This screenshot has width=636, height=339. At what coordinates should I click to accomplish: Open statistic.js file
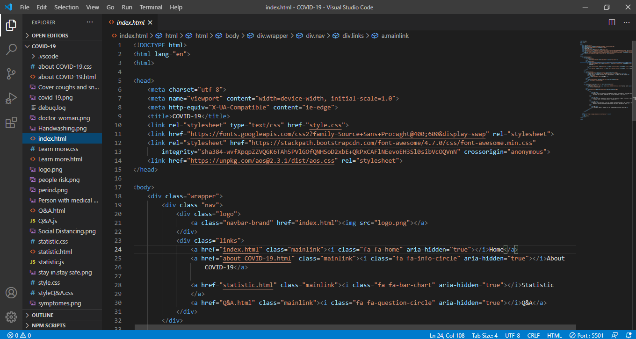click(x=62, y=262)
